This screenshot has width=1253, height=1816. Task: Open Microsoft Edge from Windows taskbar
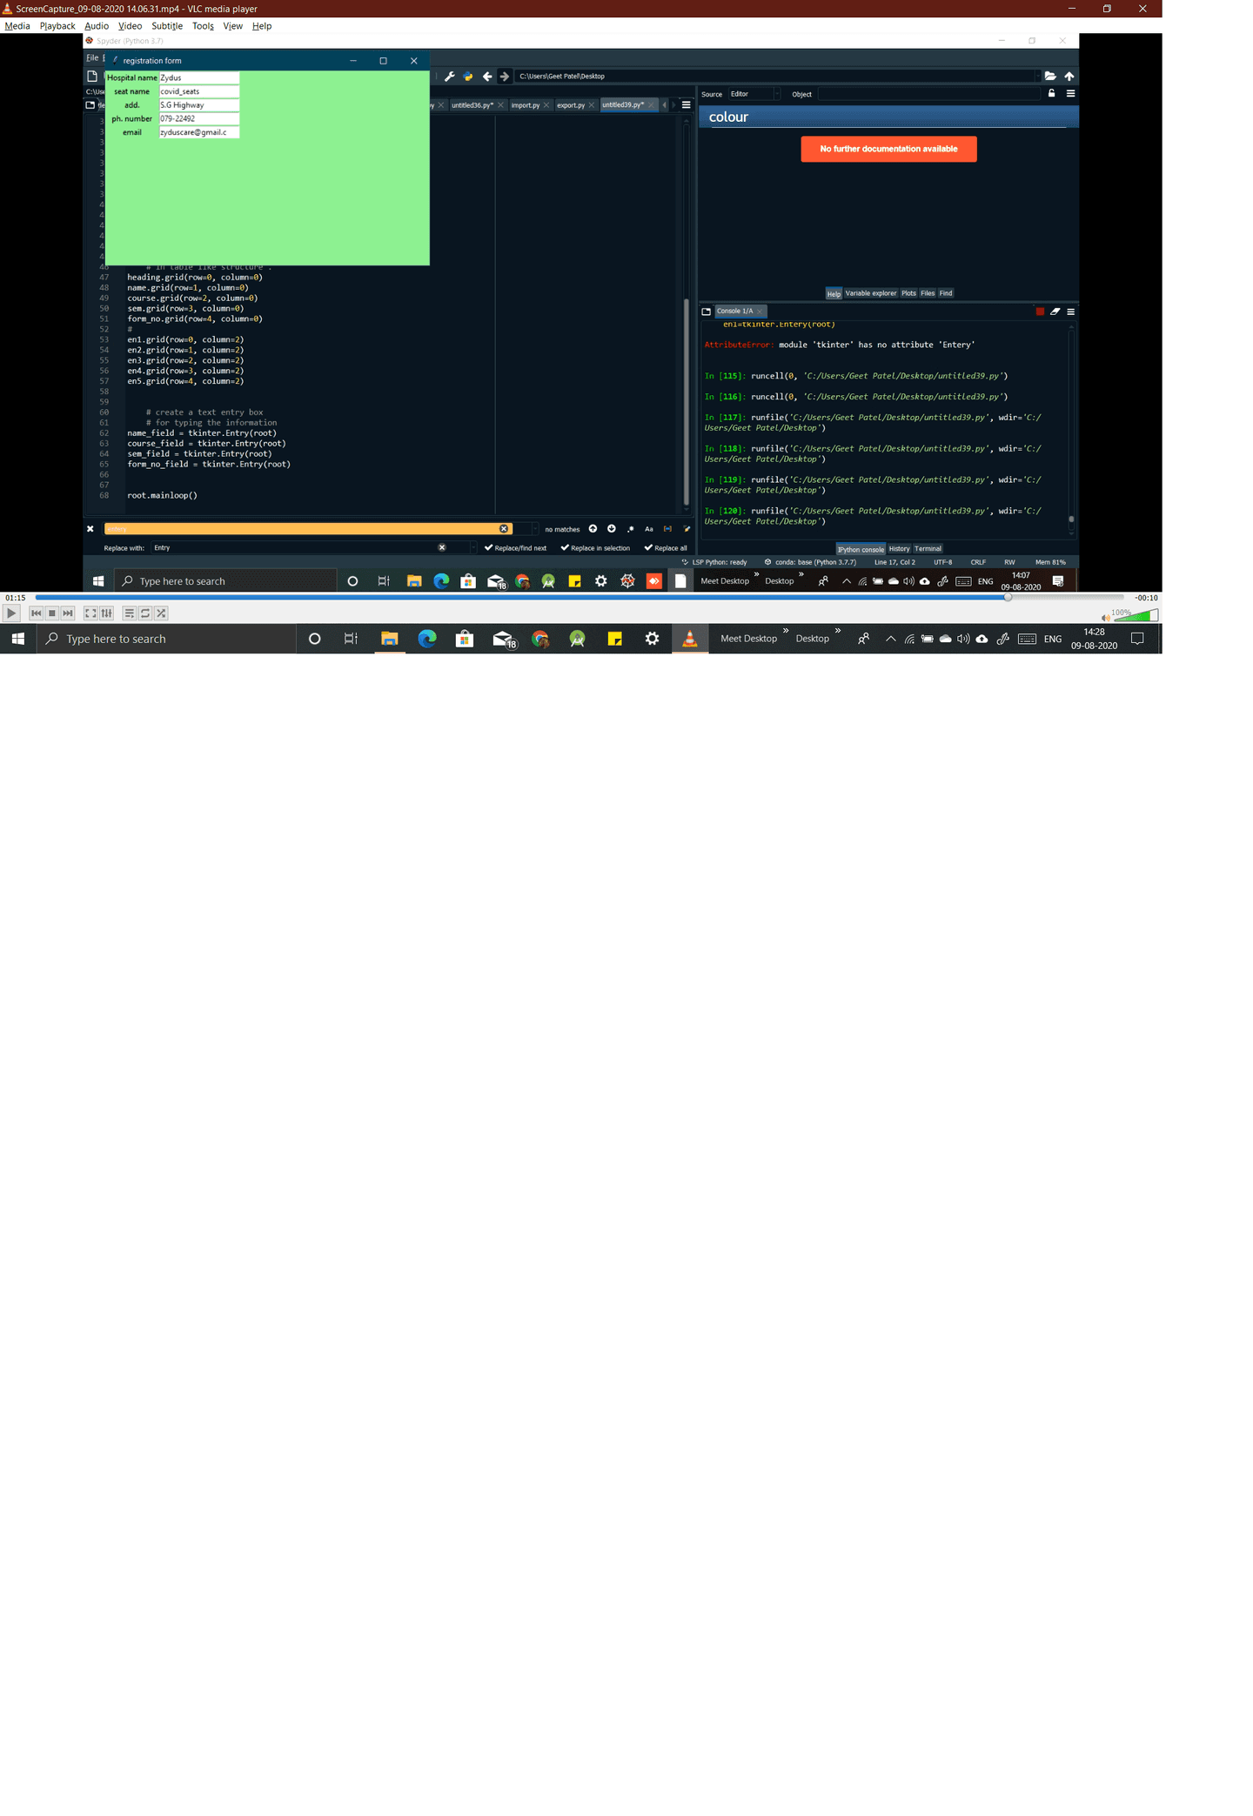click(x=427, y=639)
